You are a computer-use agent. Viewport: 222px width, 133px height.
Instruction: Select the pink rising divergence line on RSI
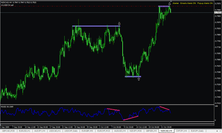(131, 118)
